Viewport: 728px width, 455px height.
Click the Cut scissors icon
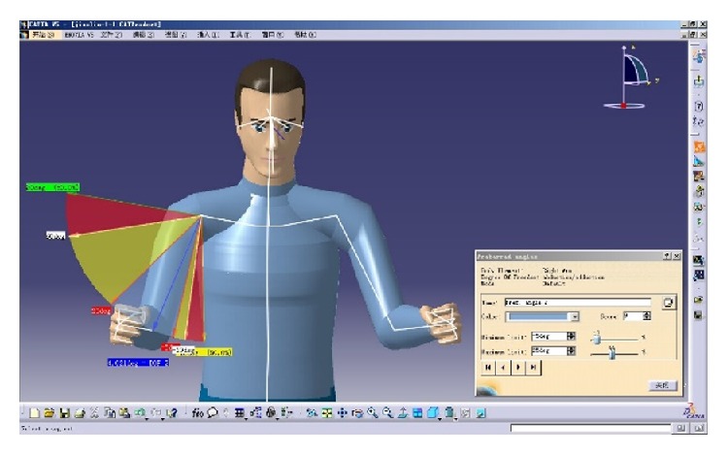(x=95, y=412)
